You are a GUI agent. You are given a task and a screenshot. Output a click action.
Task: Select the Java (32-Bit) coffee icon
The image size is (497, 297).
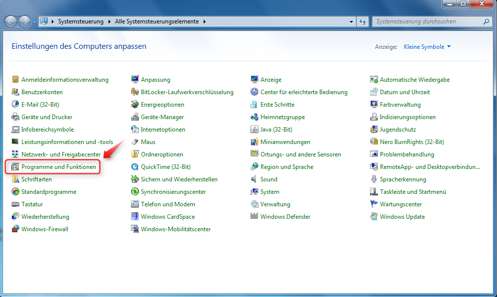(x=254, y=129)
